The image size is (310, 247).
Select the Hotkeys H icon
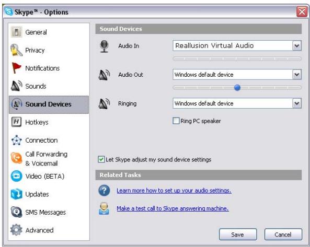click(x=16, y=122)
